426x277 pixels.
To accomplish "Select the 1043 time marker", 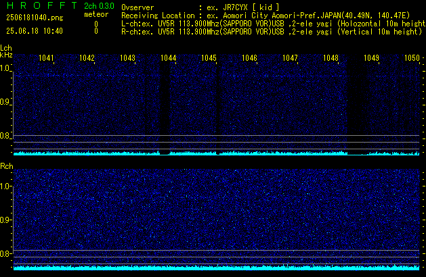I will tap(127, 58).
